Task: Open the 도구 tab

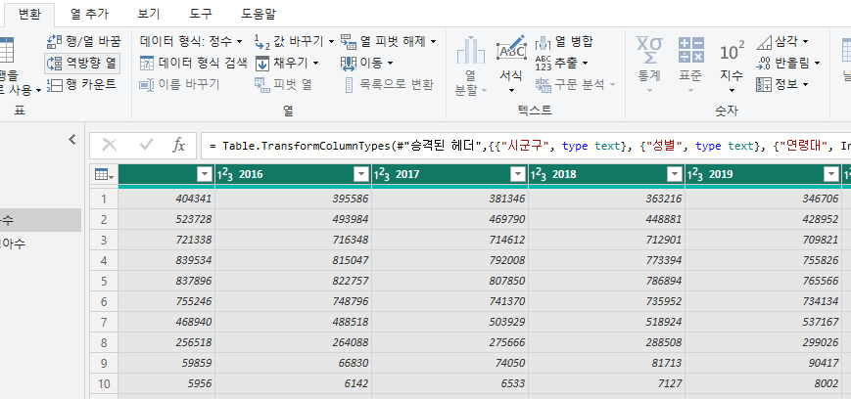Action: coord(201,14)
